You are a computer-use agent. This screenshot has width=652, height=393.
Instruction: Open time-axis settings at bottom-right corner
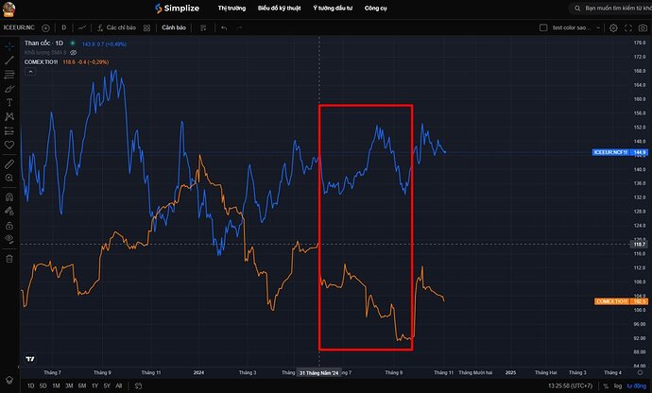tap(641, 372)
